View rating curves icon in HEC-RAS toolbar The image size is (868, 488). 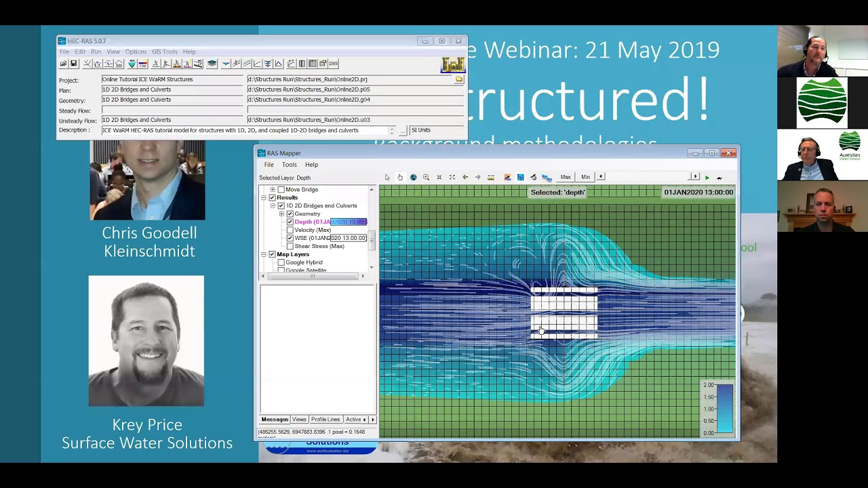pos(257,64)
